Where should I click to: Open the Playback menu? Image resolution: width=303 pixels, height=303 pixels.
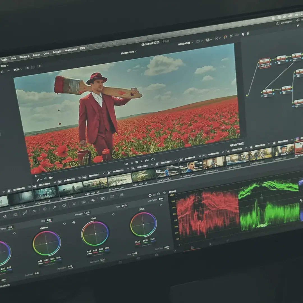click(24, 57)
